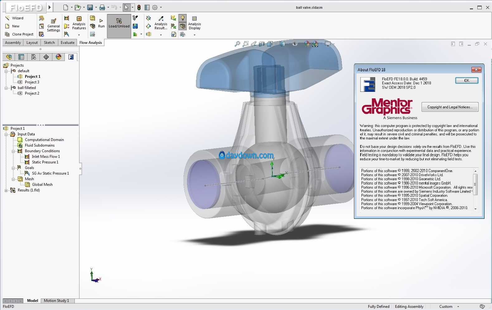Collapse the ball filleted configuration node
The height and width of the screenshot is (310, 492).
(6, 88)
